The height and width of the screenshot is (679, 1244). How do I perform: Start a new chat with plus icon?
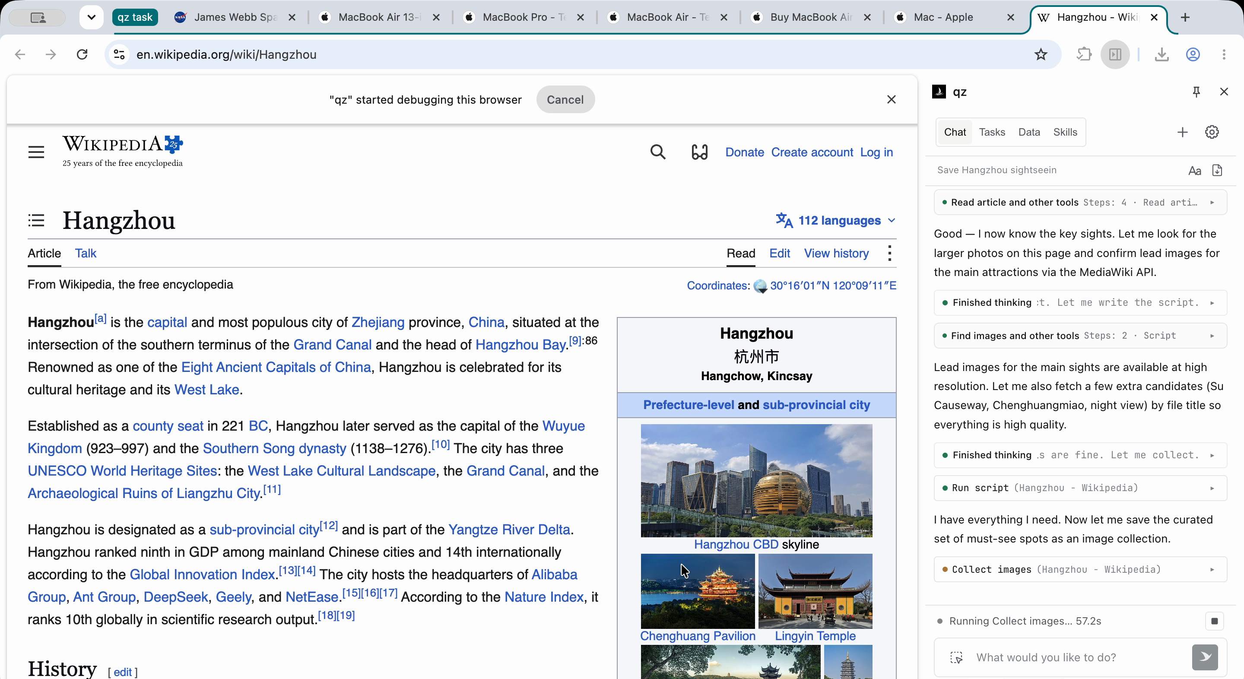pos(1182,132)
